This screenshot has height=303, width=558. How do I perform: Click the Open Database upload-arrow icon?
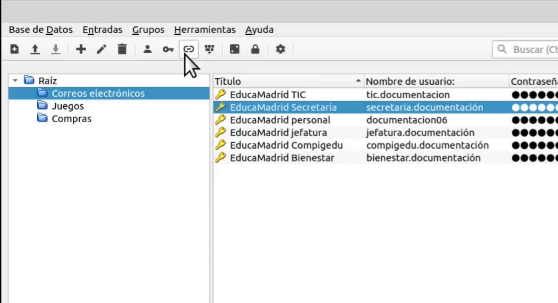(x=35, y=49)
